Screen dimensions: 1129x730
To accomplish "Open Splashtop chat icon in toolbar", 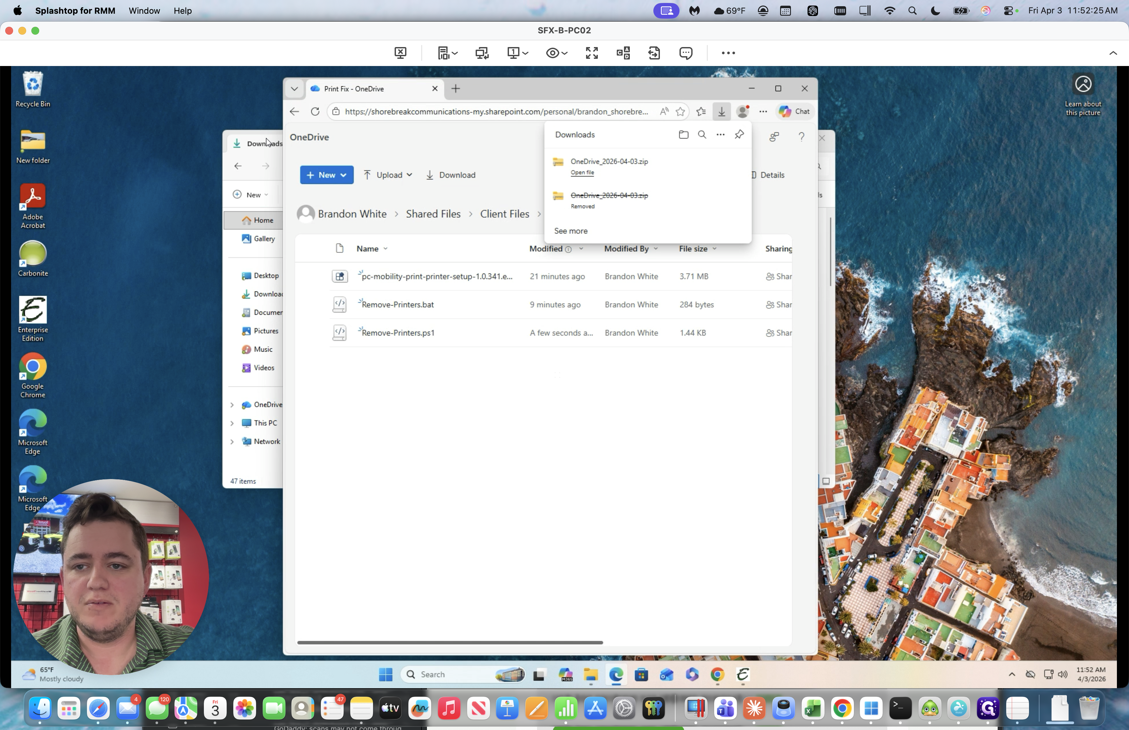I will pyautogui.click(x=686, y=53).
